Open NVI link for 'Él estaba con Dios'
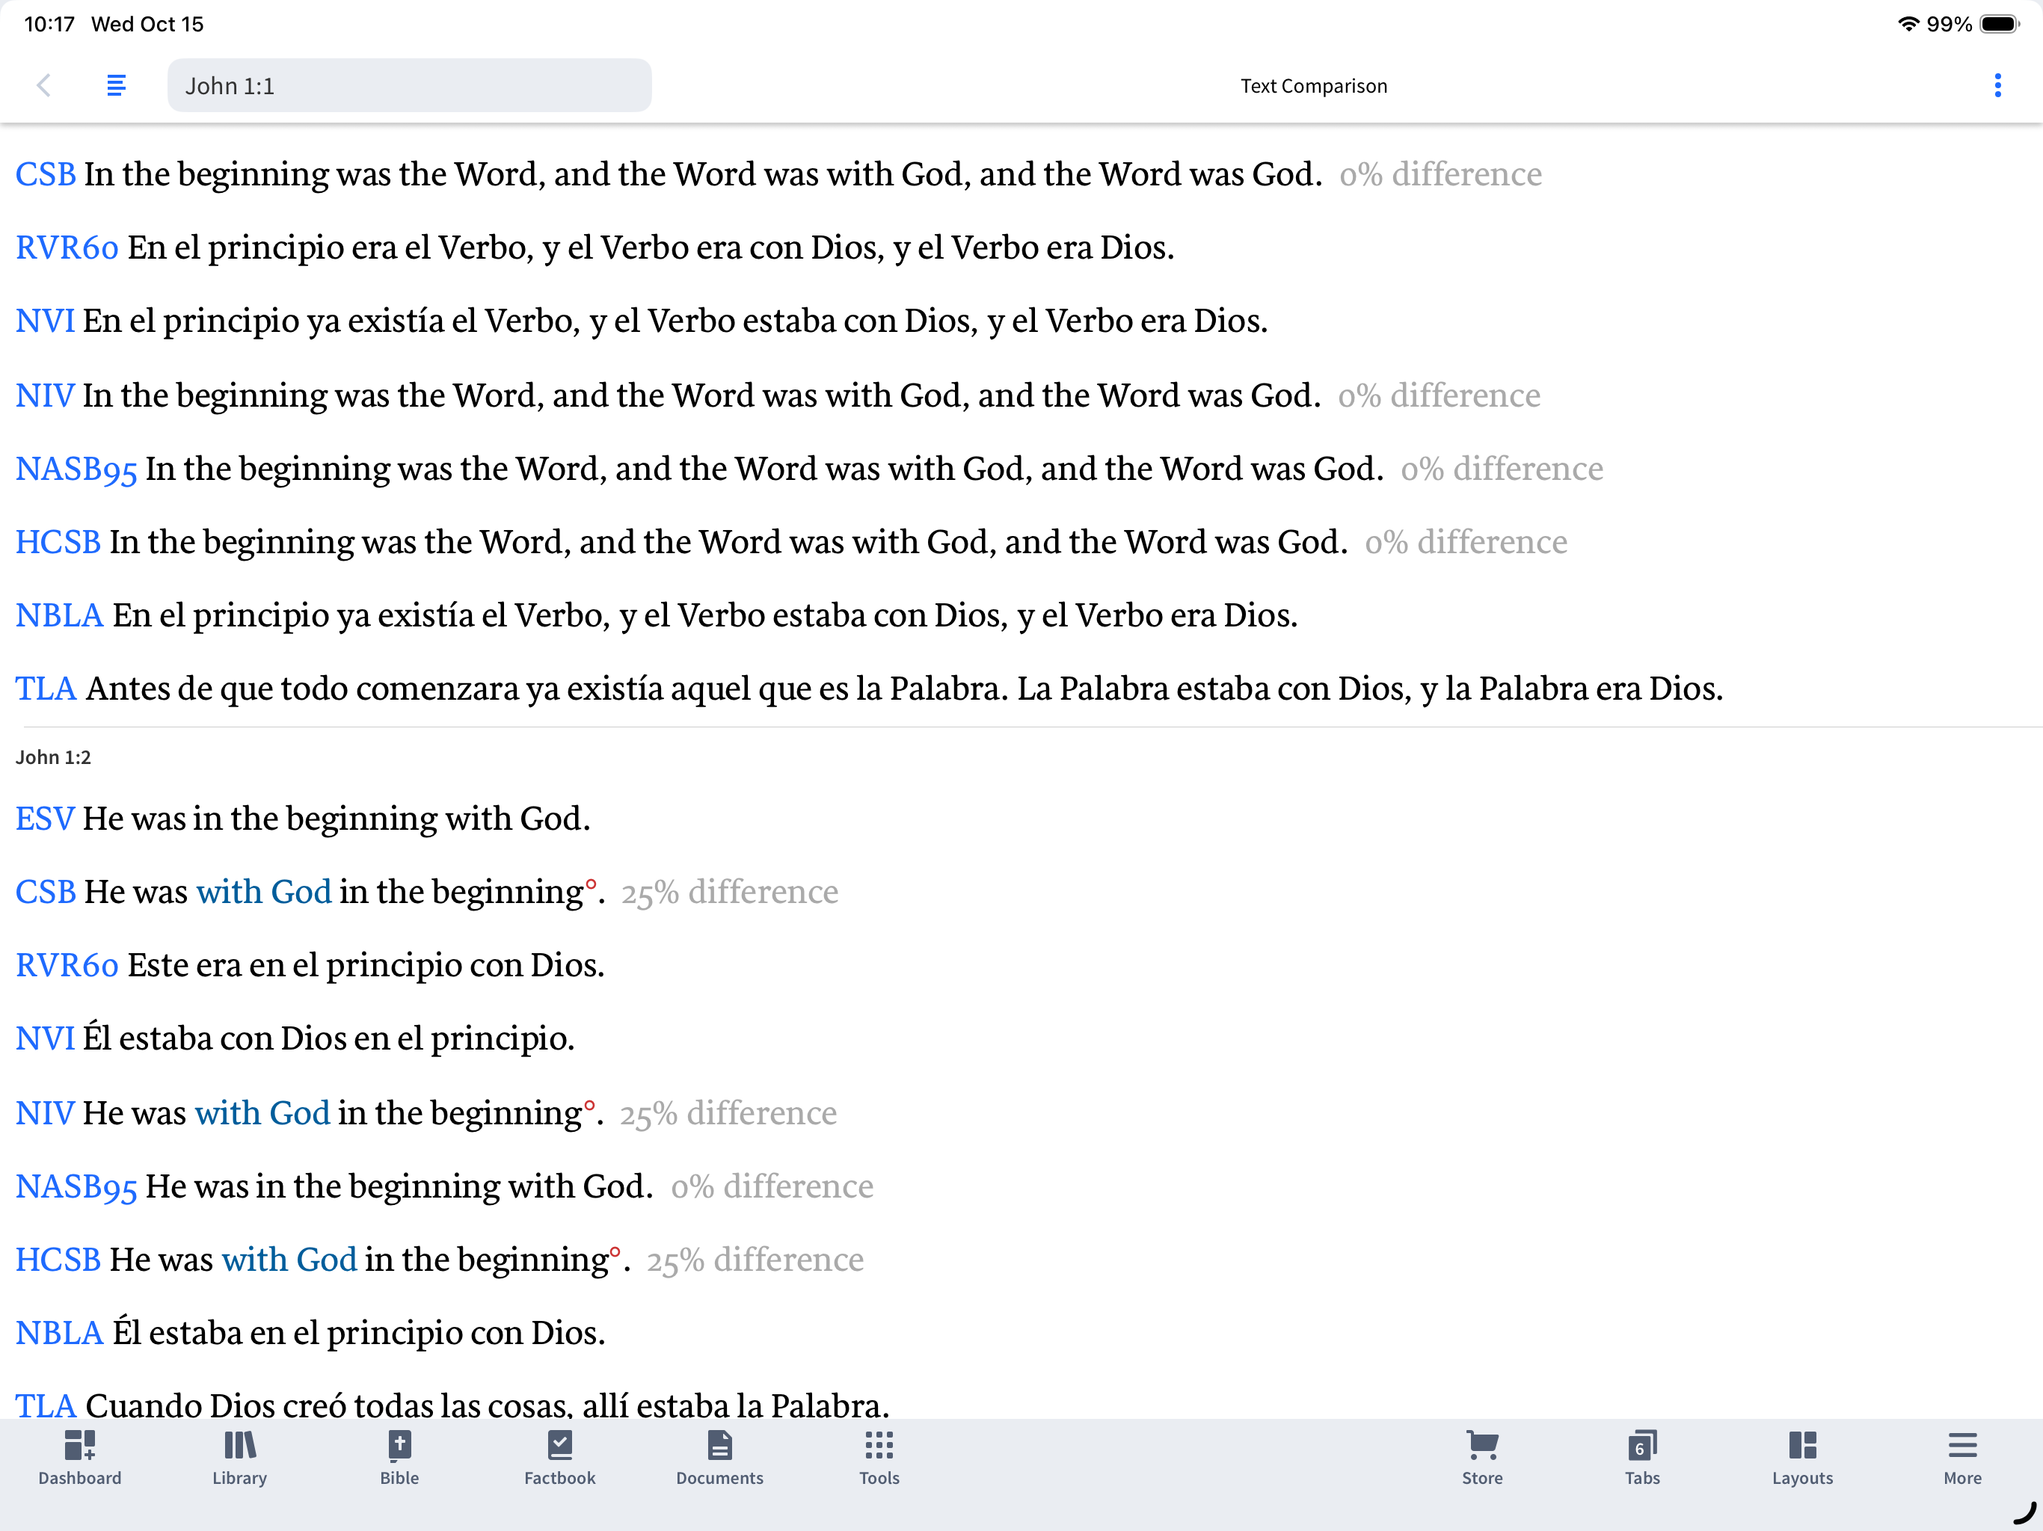 [44, 1039]
